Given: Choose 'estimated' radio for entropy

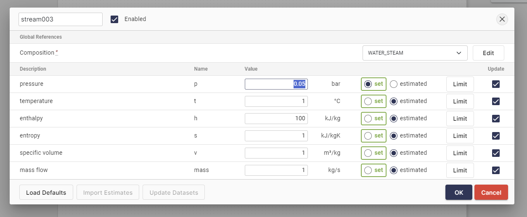Looking at the screenshot, I should (394, 136).
